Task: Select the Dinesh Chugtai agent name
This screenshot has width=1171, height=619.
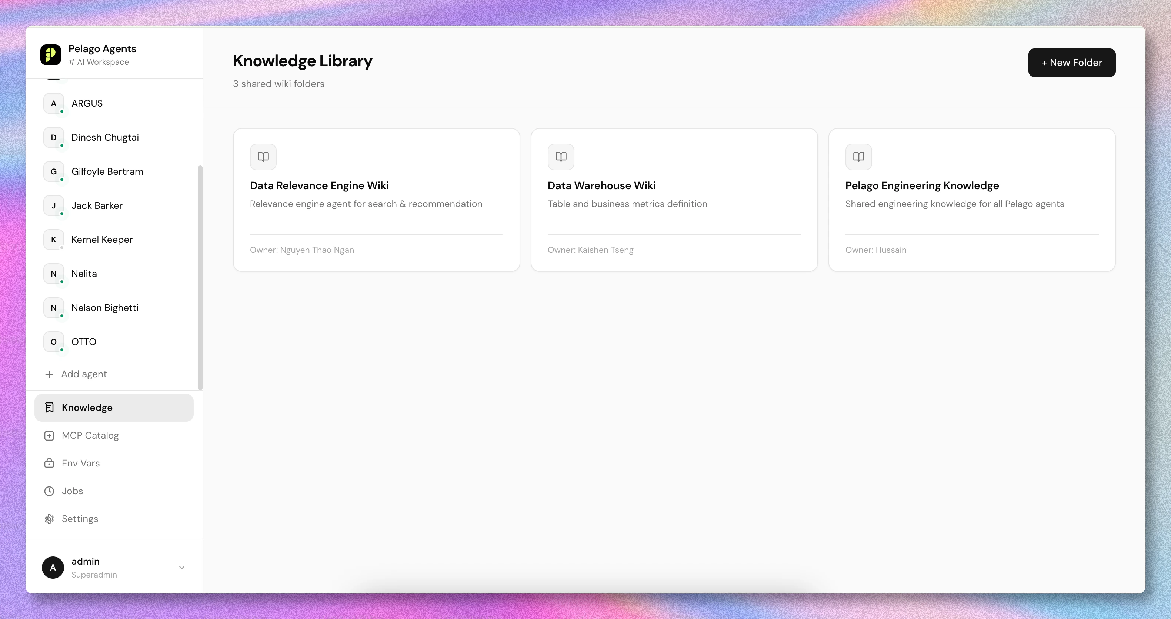Action: click(105, 138)
